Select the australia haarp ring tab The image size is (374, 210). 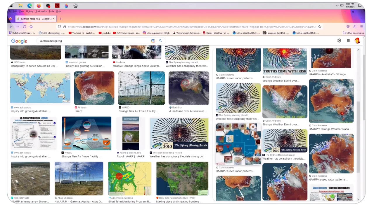tap(35, 19)
